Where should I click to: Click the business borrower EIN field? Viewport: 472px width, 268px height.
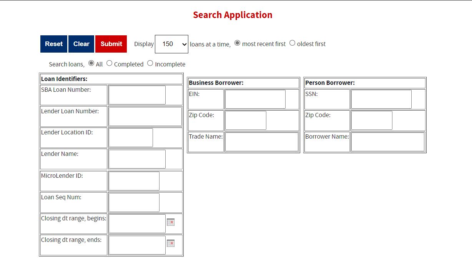pyautogui.click(x=255, y=99)
